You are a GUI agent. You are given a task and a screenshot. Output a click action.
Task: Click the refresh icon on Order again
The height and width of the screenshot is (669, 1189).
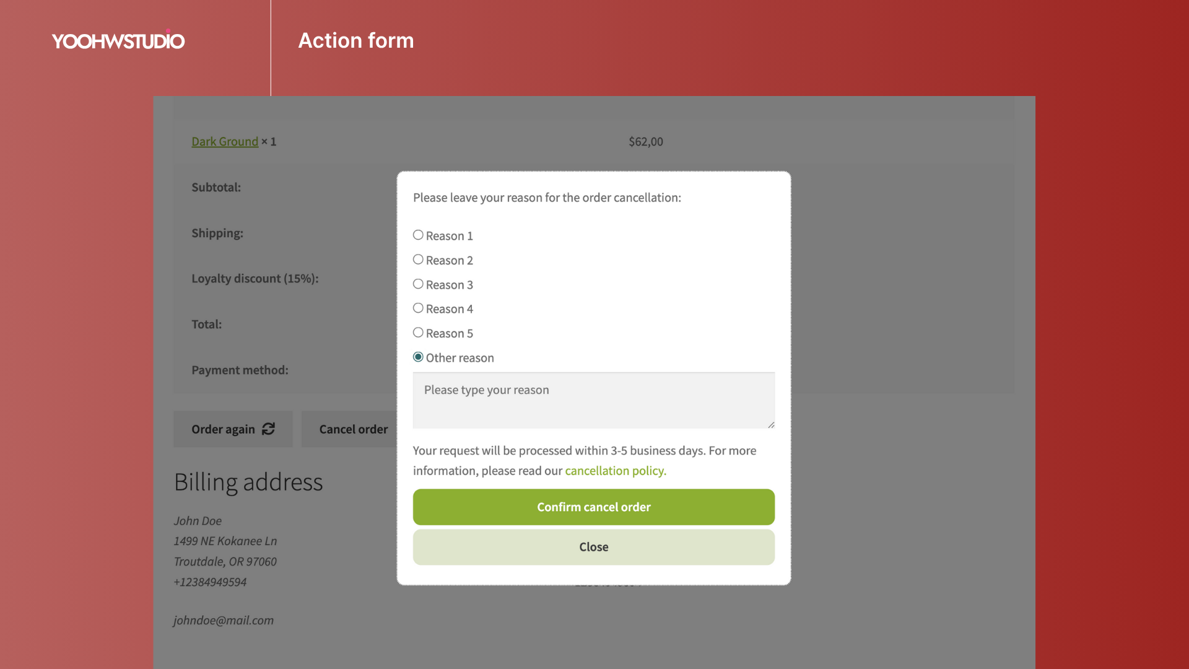tap(268, 429)
